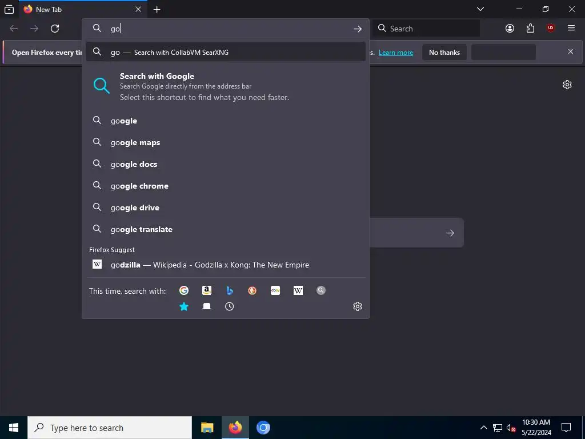Click the blank button beside No thanks
The width and height of the screenshot is (585, 439).
pyautogui.click(x=503, y=52)
